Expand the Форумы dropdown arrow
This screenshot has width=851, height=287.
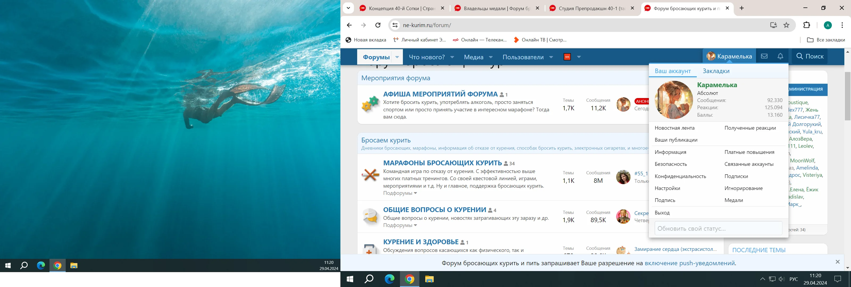click(397, 57)
